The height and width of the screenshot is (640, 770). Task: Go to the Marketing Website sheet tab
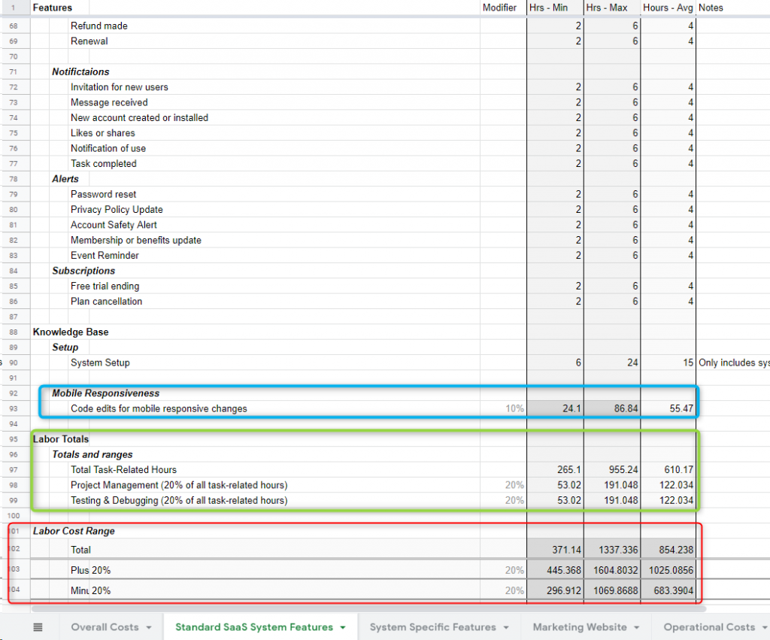click(x=580, y=626)
